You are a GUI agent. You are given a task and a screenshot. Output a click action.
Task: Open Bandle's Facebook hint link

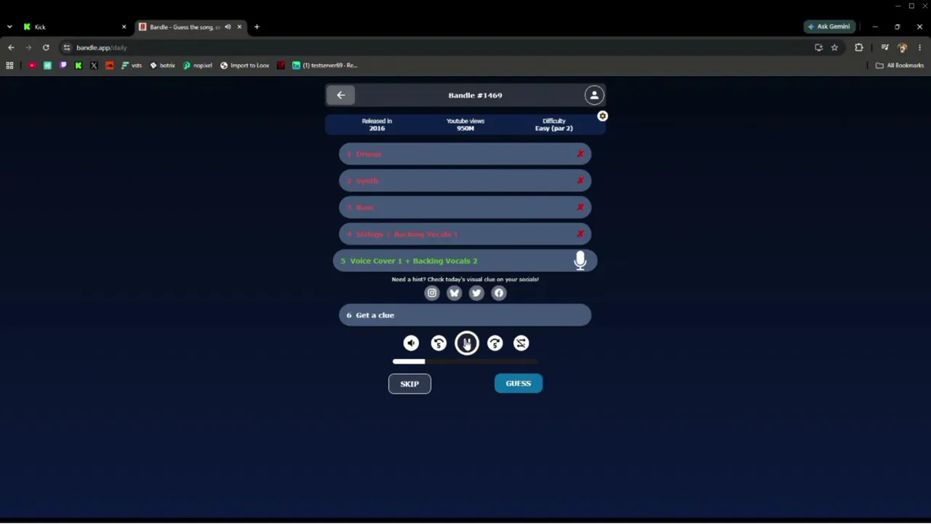coord(499,293)
